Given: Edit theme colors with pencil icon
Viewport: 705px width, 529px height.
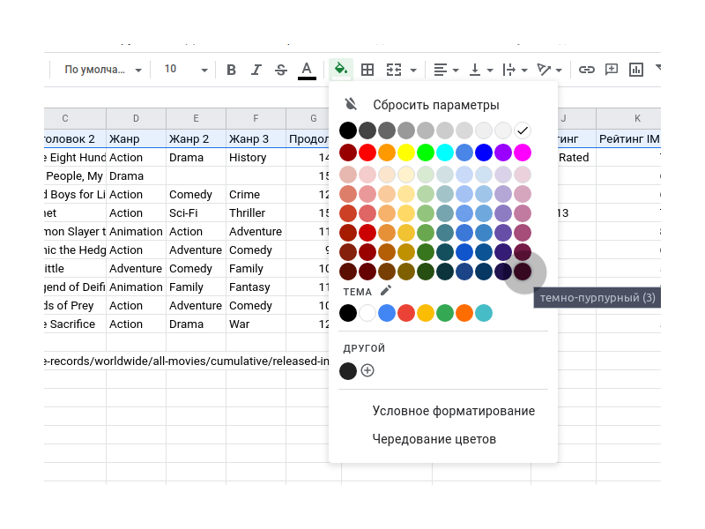Looking at the screenshot, I should (385, 290).
